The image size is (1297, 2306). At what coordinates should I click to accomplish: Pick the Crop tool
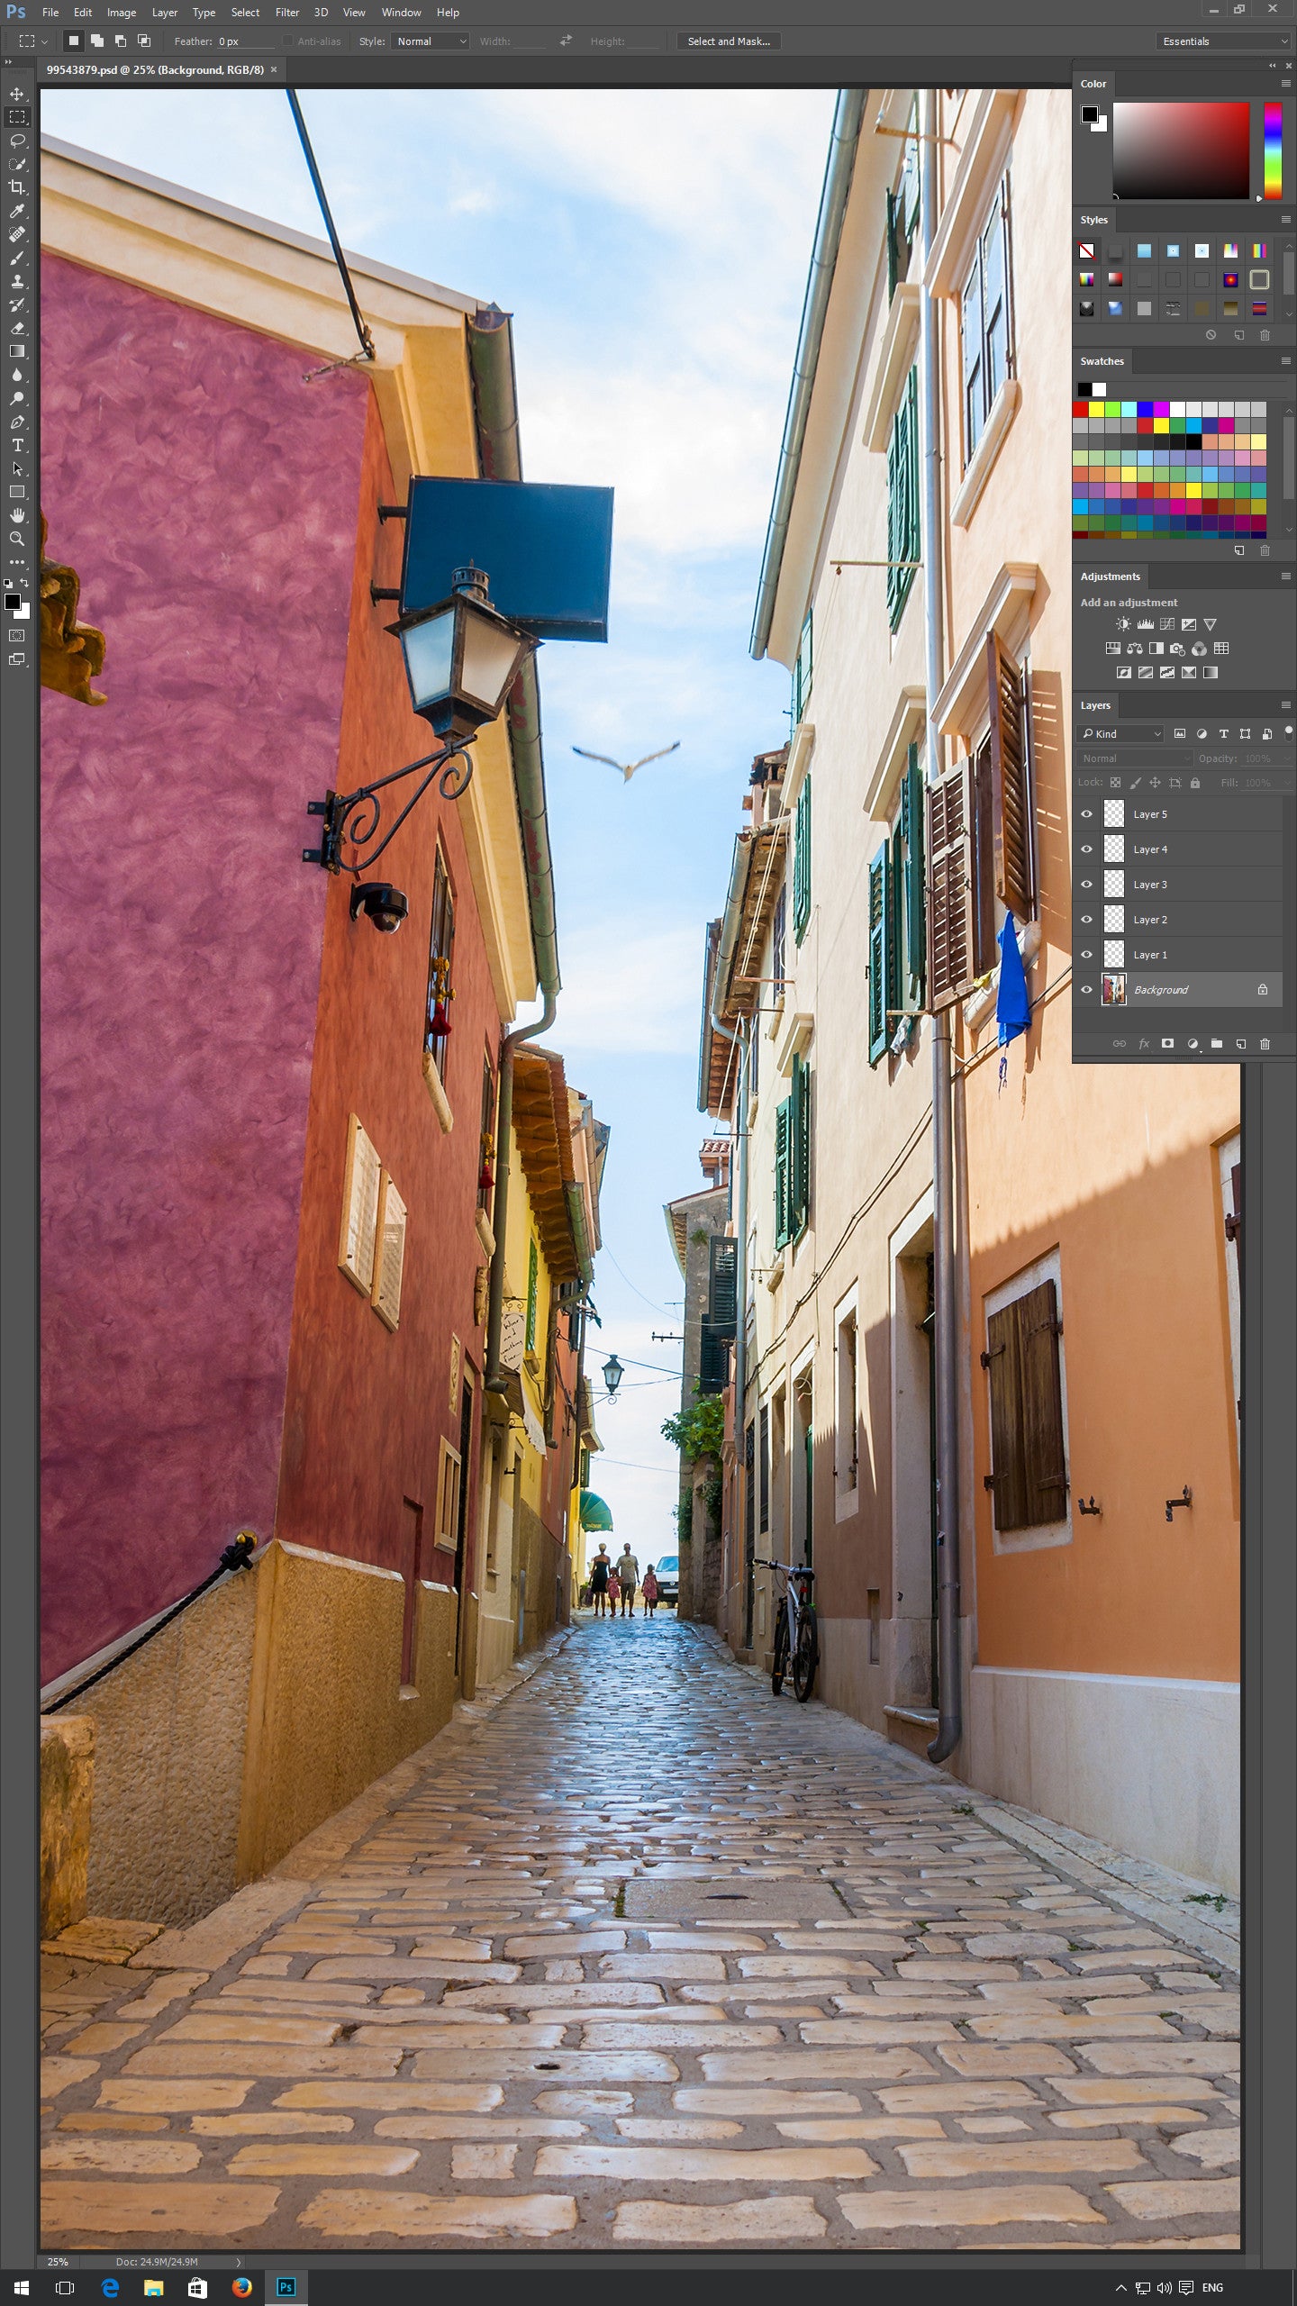pyautogui.click(x=17, y=187)
